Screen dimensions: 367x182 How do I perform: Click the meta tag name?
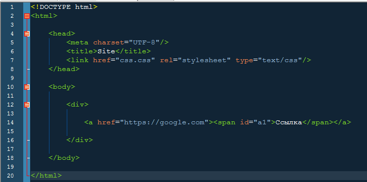coord(80,42)
